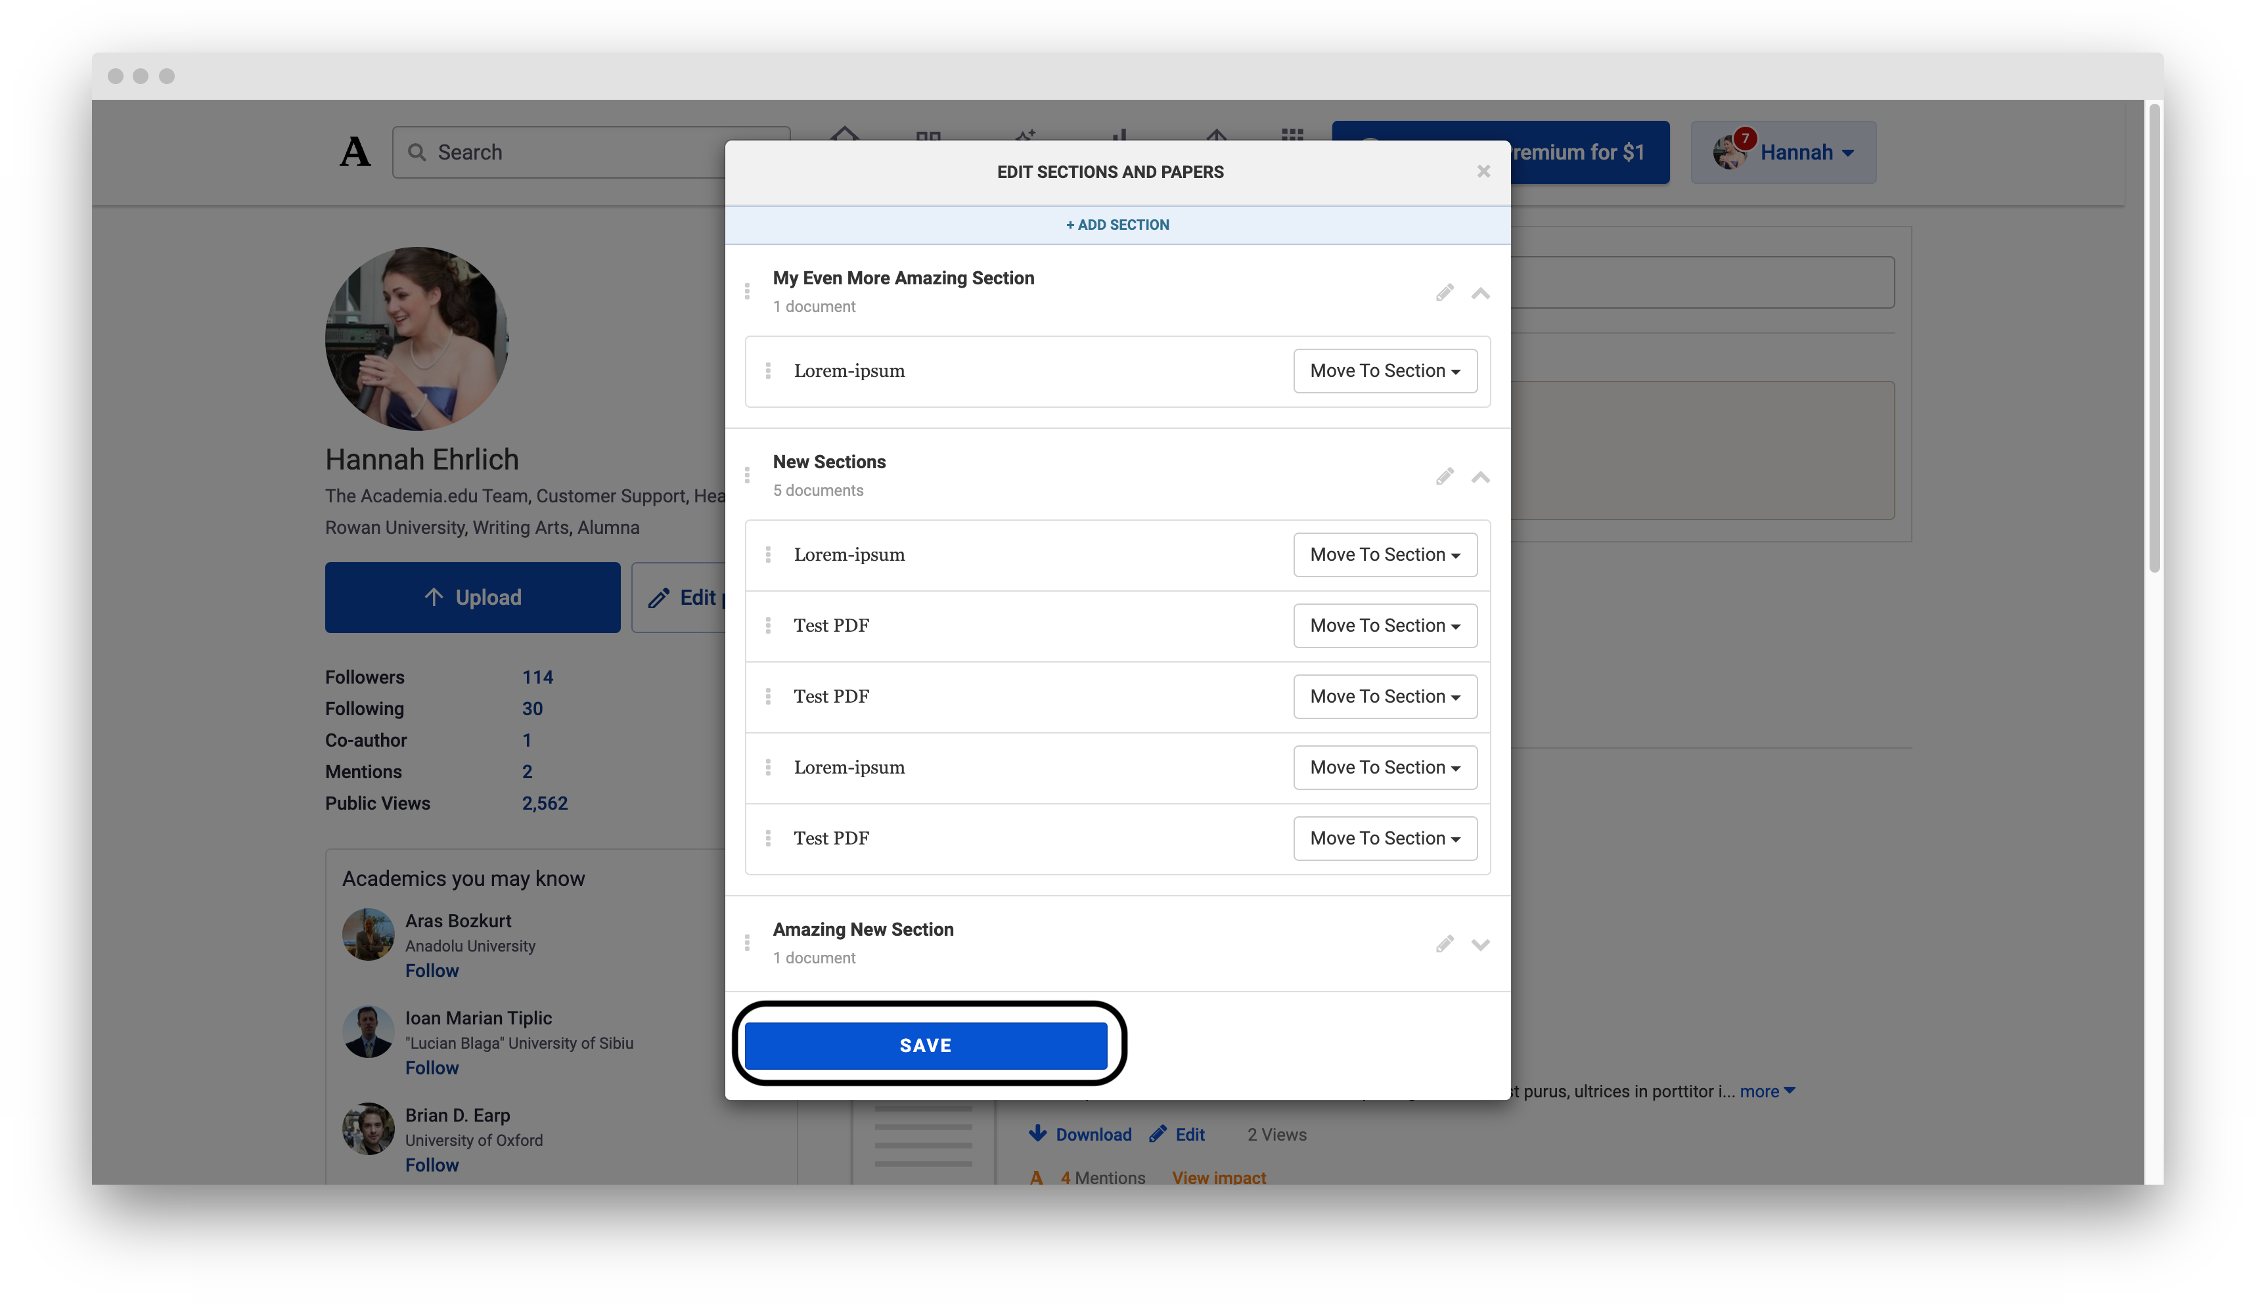The height and width of the screenshot is (1316, 2256).
Task: Click the notification badge showing 7
Action: tap(1744, 138)
